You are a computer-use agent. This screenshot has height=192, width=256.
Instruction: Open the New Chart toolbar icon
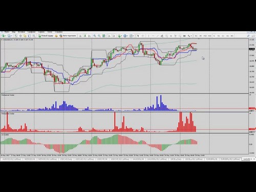(x=3, y=36)
